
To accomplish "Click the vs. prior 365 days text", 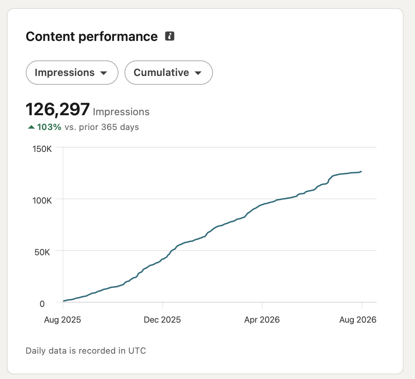I will point(102,127).
